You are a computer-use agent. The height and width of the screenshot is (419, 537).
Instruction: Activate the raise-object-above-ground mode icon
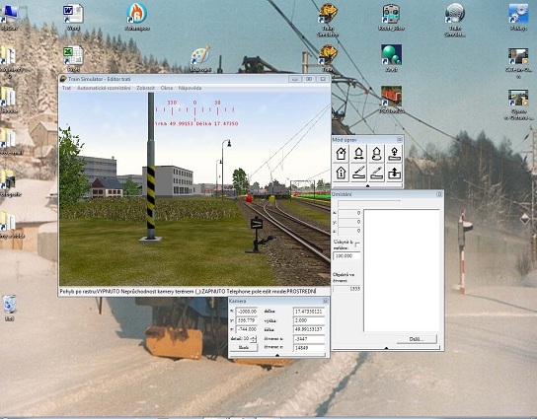tap(394, 154)
